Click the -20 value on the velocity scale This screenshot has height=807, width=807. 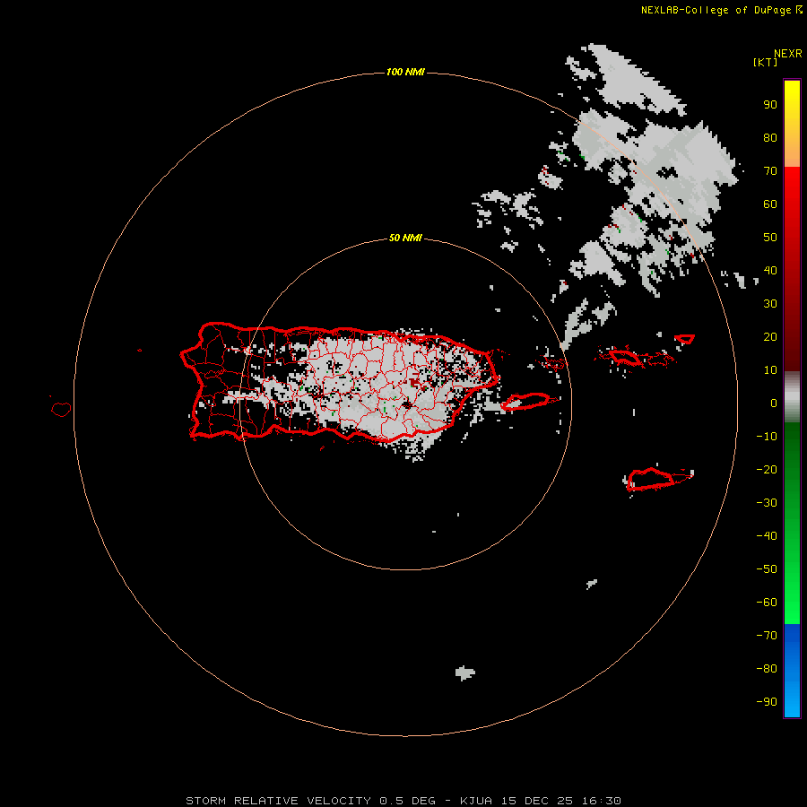pyautogui.click(x=767, y=470)
